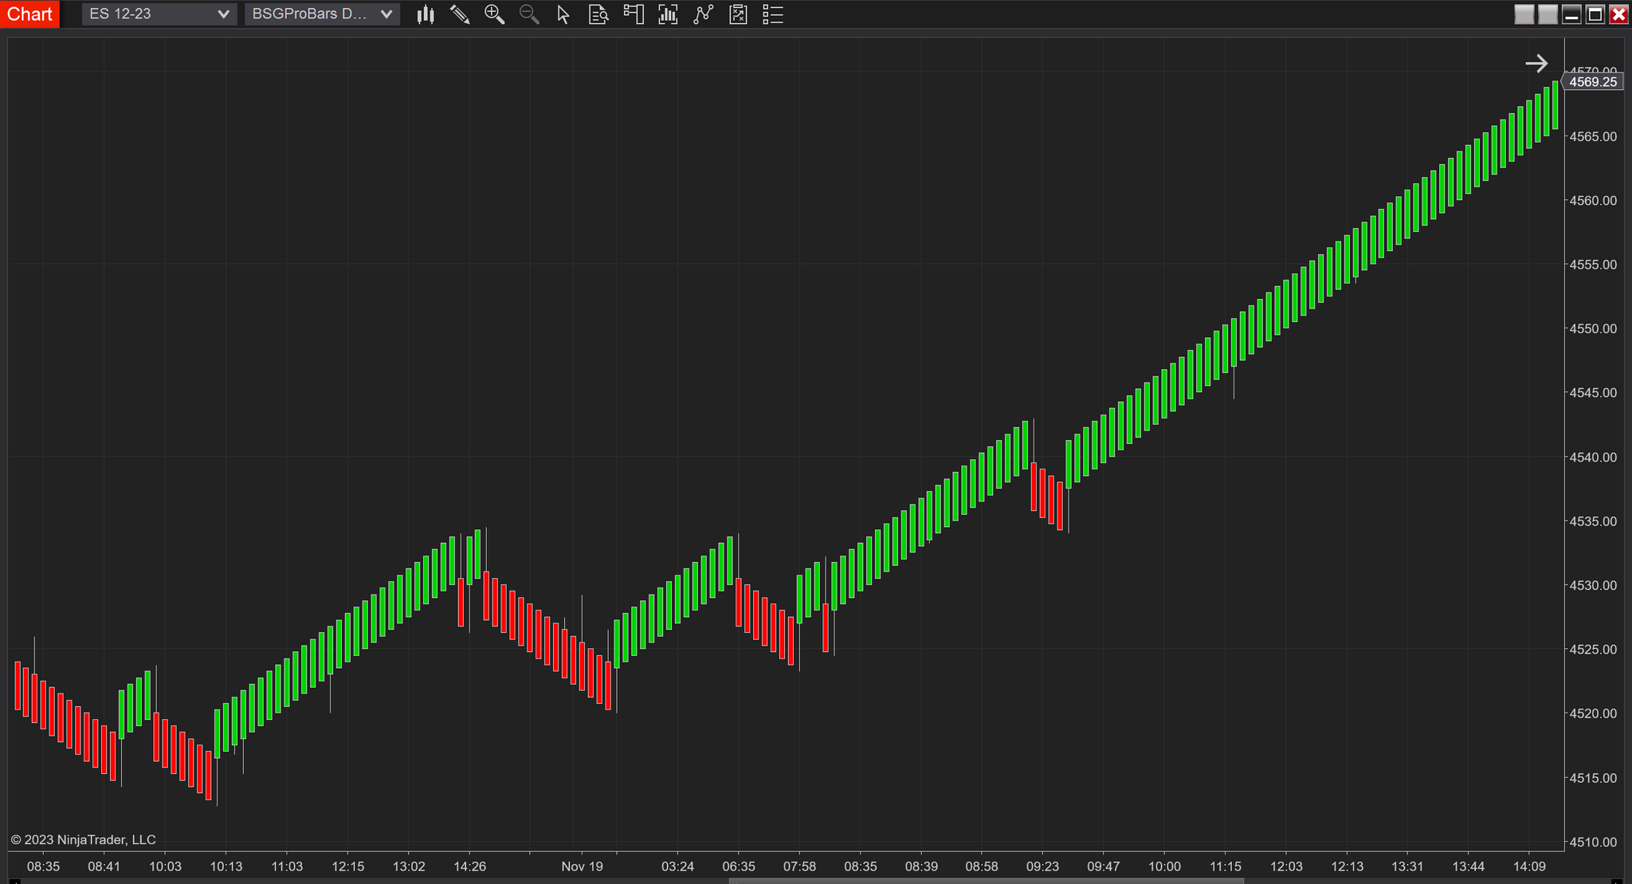
Task: Click the 4569.25 price marker
Action: pyautogui.click(x=1592, y=81)
